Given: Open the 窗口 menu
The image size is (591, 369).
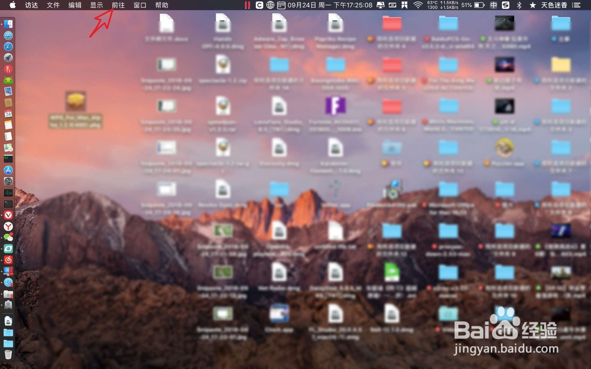Looking at the screenshot, I should click(x=140, y=5).
